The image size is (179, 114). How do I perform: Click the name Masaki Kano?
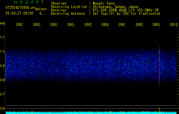pos(104,3)
